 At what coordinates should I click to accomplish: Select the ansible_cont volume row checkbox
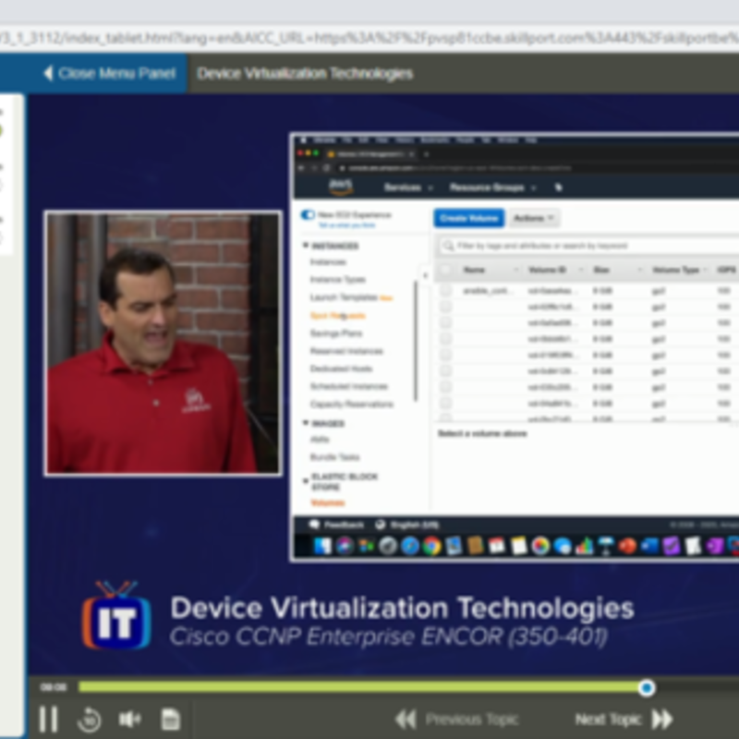[445, 291]
